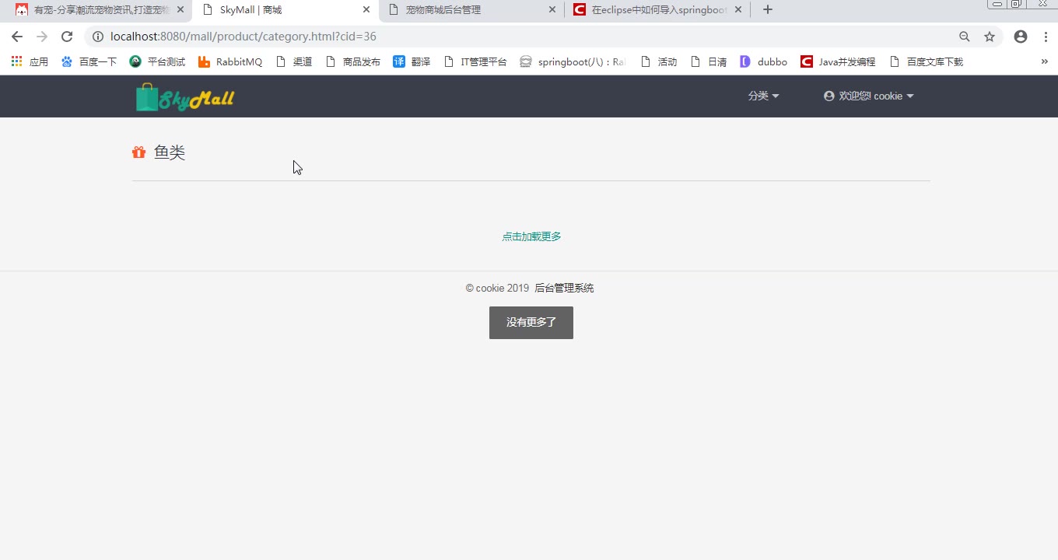Reload the current page
The image size is (1058, 560).
pos(67,37)
